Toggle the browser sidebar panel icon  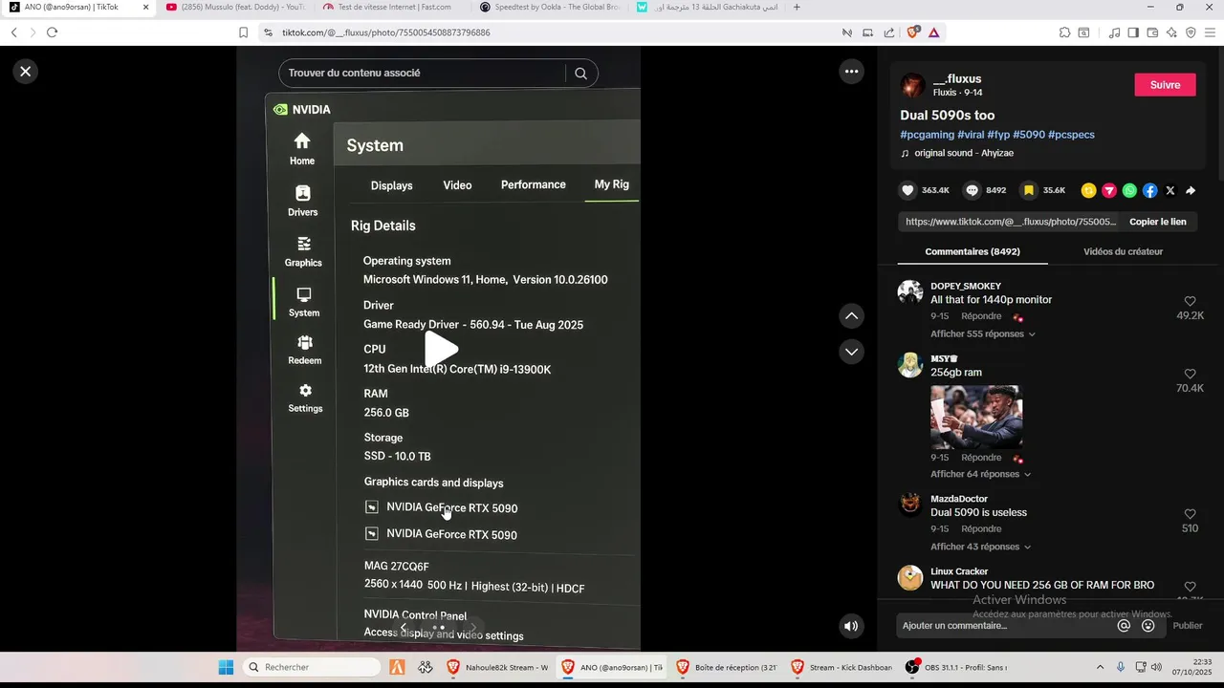[1133, 32]
